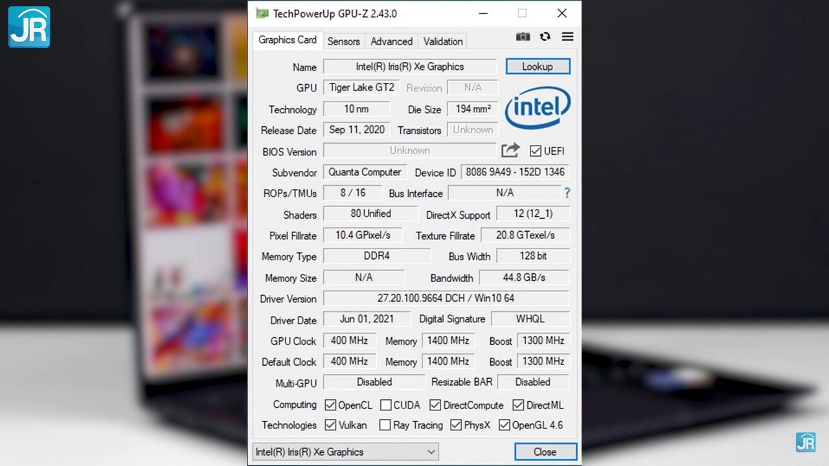Viewport: 829px width, 466px height.
Task: Open the hamburger menu icon
Action: (x=567, y=37)
